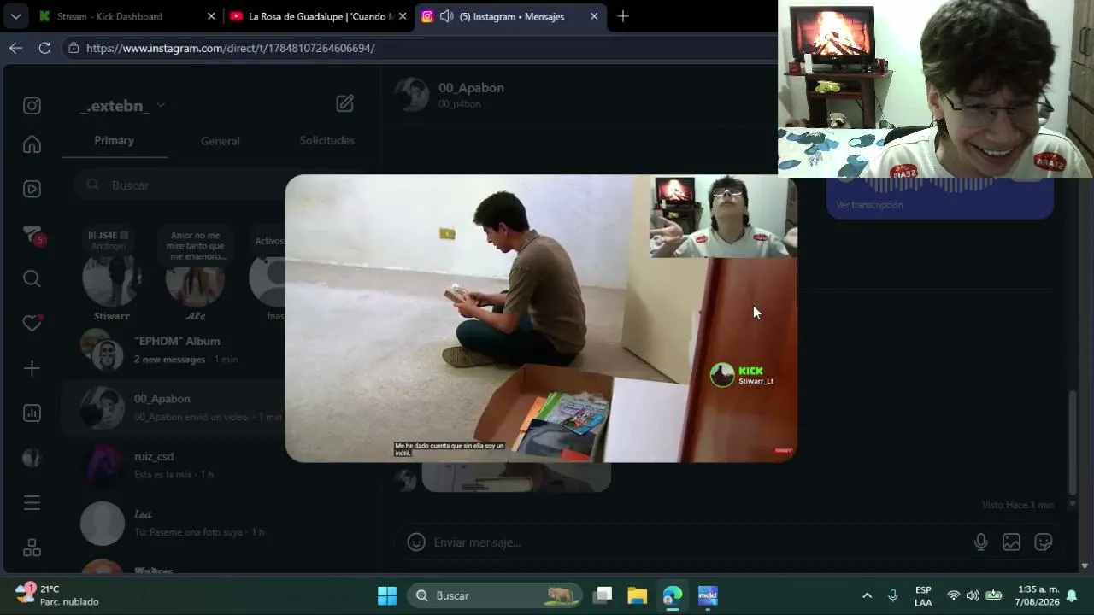Image resolution: width=1094 pixels, height=615 pixels.
Task: Open the weather widget showing 21°C
Action: point(56,595)
